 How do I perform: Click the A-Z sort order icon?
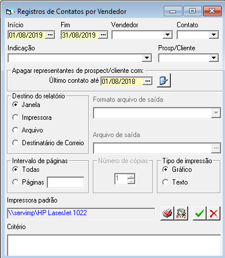[181, 213]
